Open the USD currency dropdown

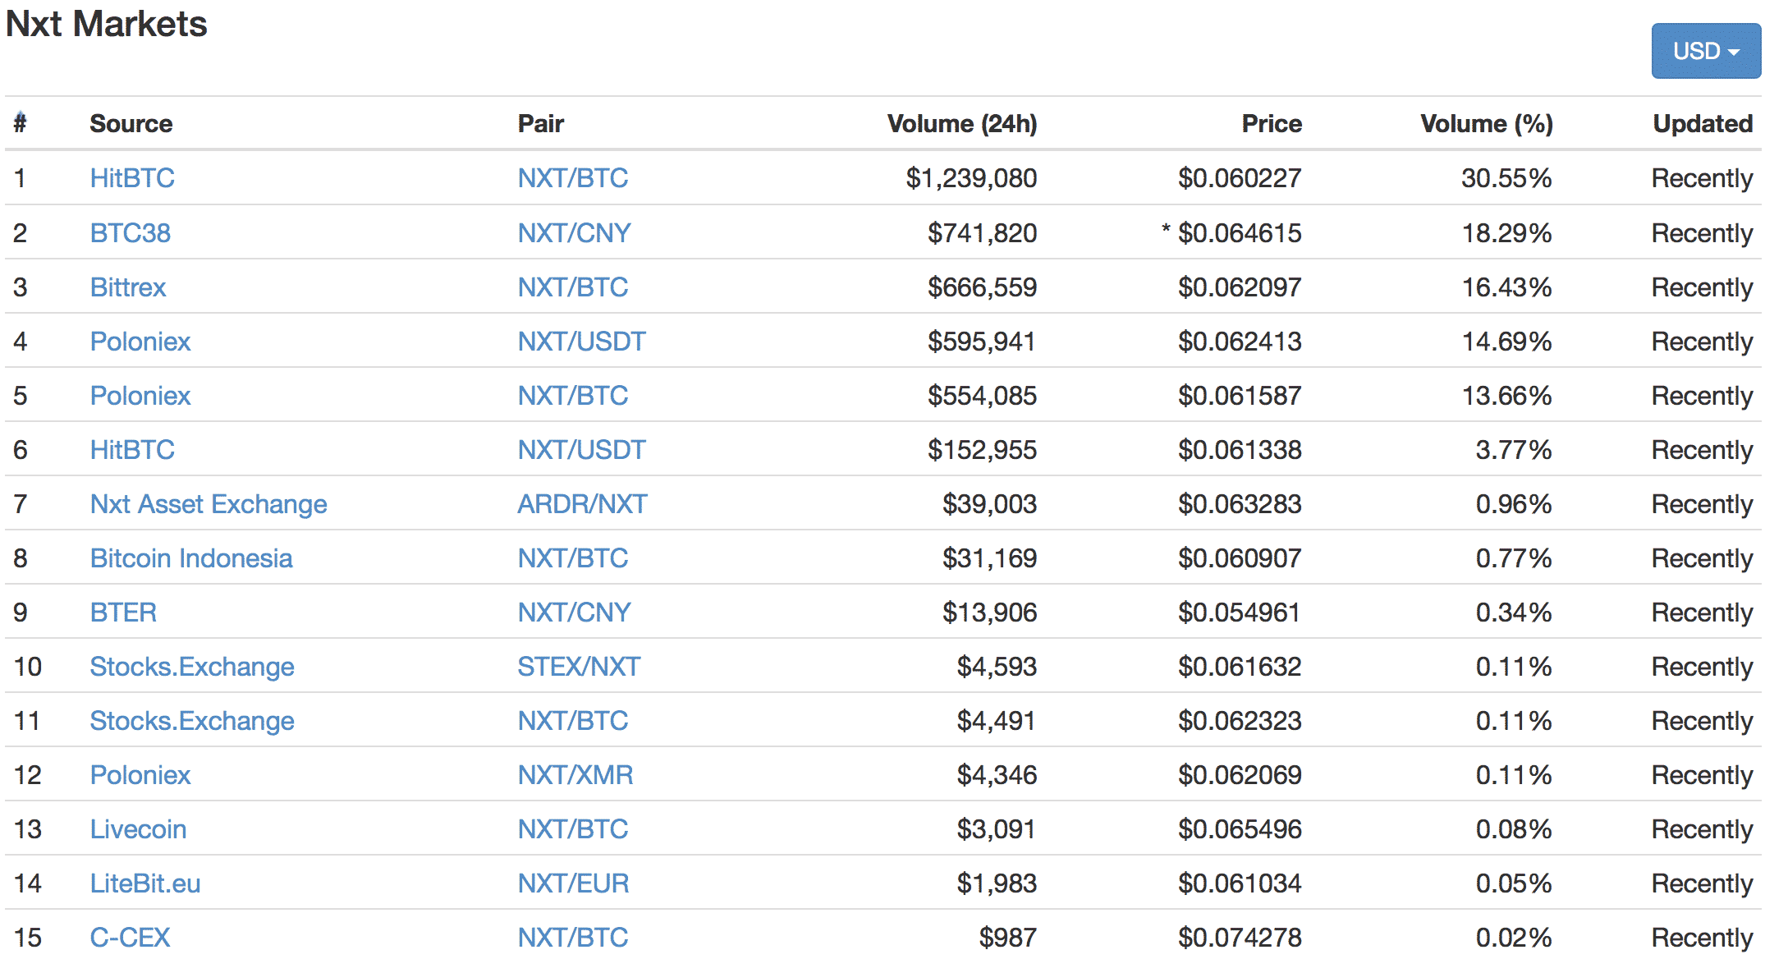coord(1705,51)
